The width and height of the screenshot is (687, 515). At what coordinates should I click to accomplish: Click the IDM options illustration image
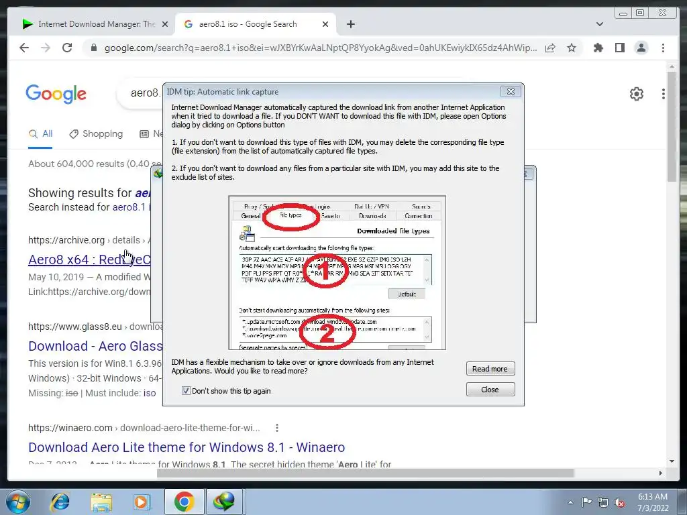pos(337,272)
